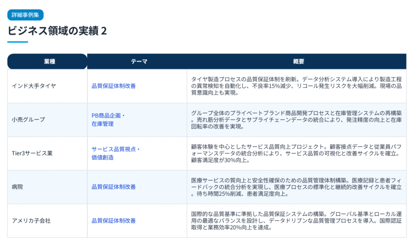The image size is (419, 251).
Task: Open the PB商品企画・在庫管理 theme link
Action: pyautogui.click(x=108, y=120)
